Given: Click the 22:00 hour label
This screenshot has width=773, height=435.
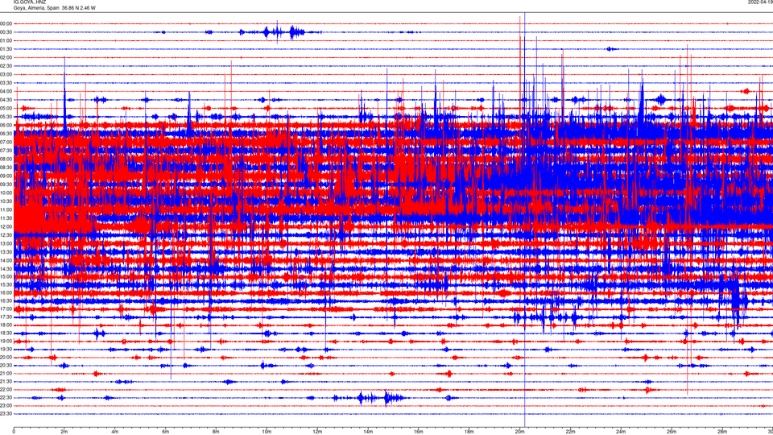Looking at the screenshot, I should [6, 390].
